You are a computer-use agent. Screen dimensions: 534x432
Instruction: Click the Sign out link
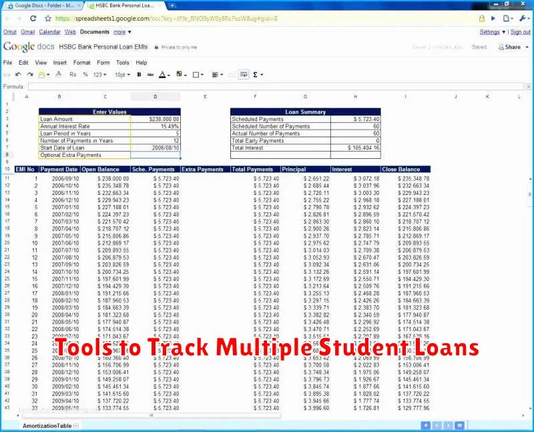(521, 32)
